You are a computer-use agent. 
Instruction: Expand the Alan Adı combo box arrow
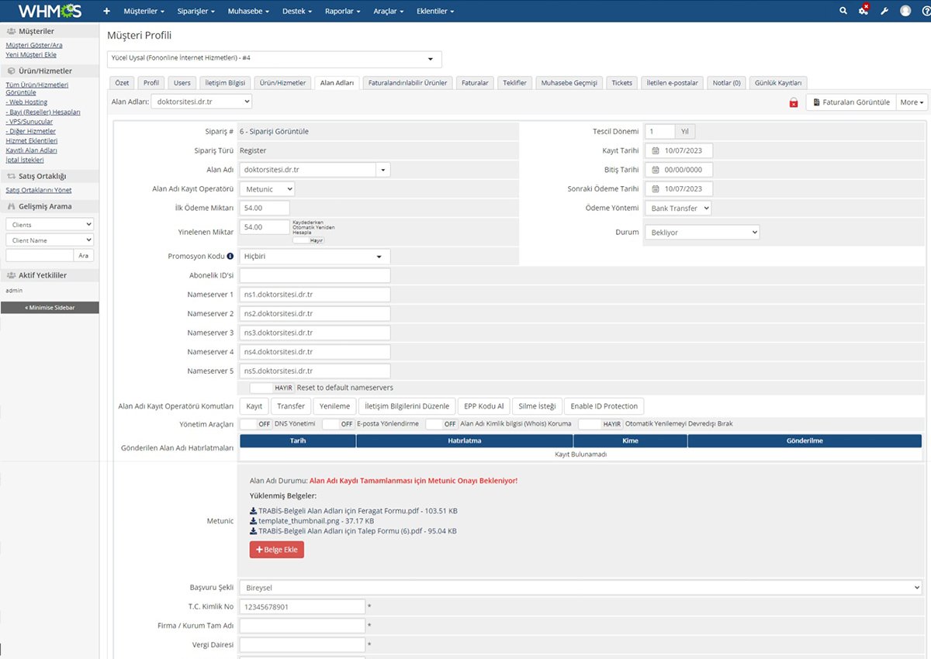click(383, 170)
